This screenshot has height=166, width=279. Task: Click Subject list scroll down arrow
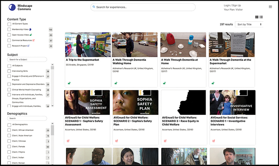point(52,105)
